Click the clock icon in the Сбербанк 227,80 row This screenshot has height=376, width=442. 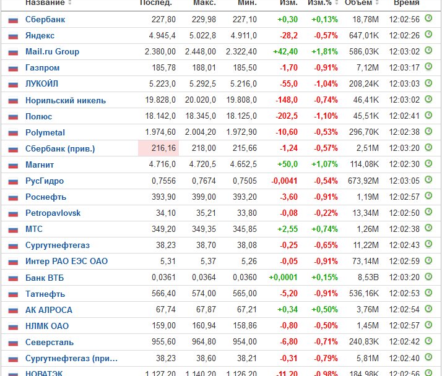coord(428,19)
